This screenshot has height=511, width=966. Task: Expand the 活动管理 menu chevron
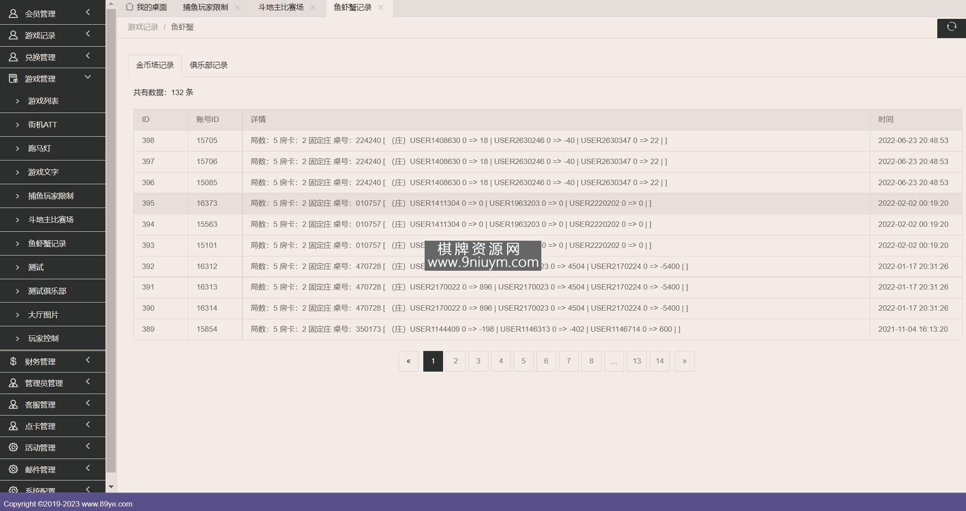[x=88, y=446]
